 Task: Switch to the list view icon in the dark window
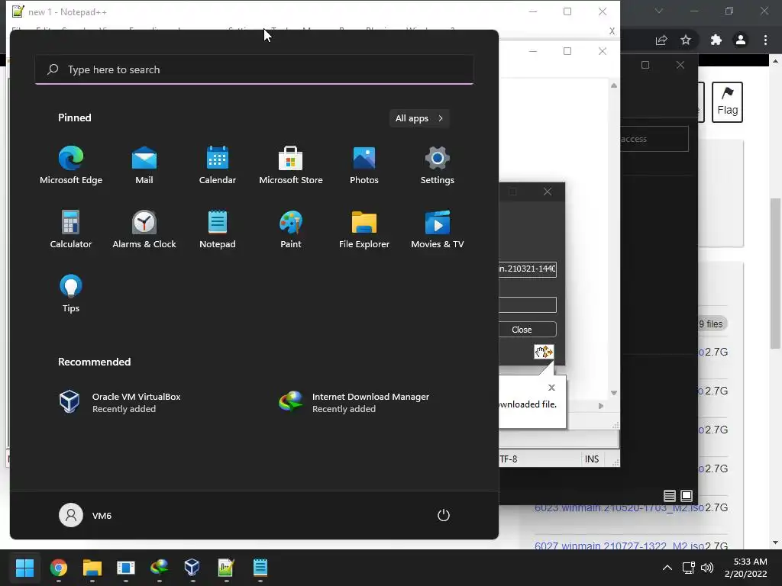[669, 496]
